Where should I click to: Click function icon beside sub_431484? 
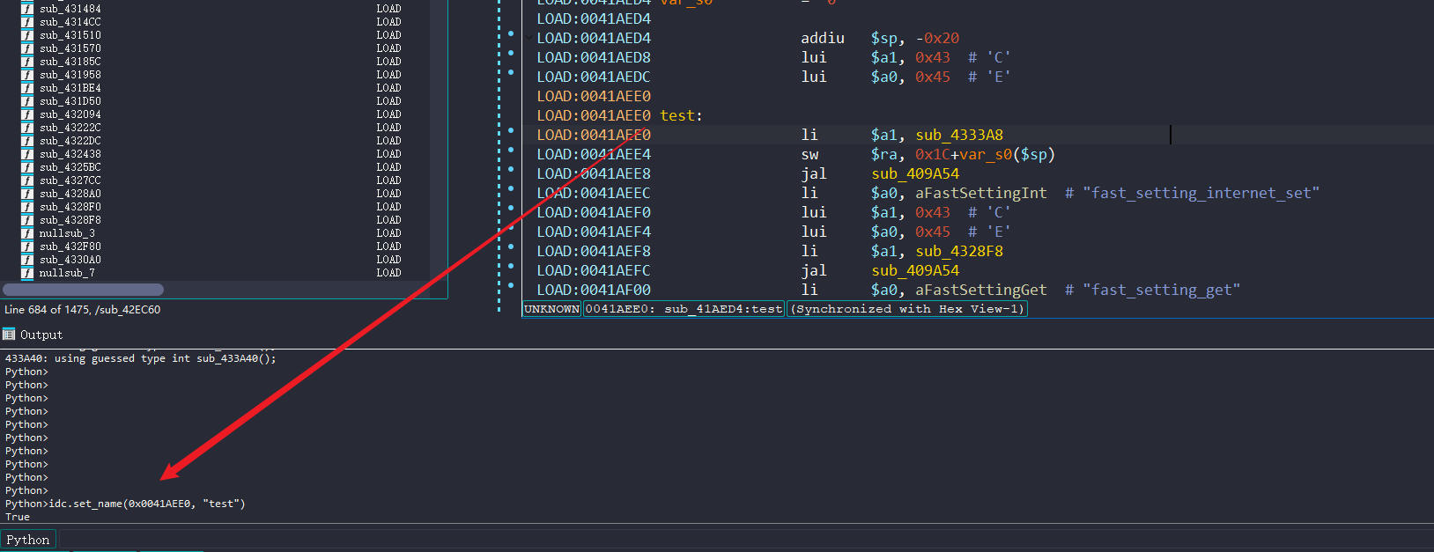point(27,9)
